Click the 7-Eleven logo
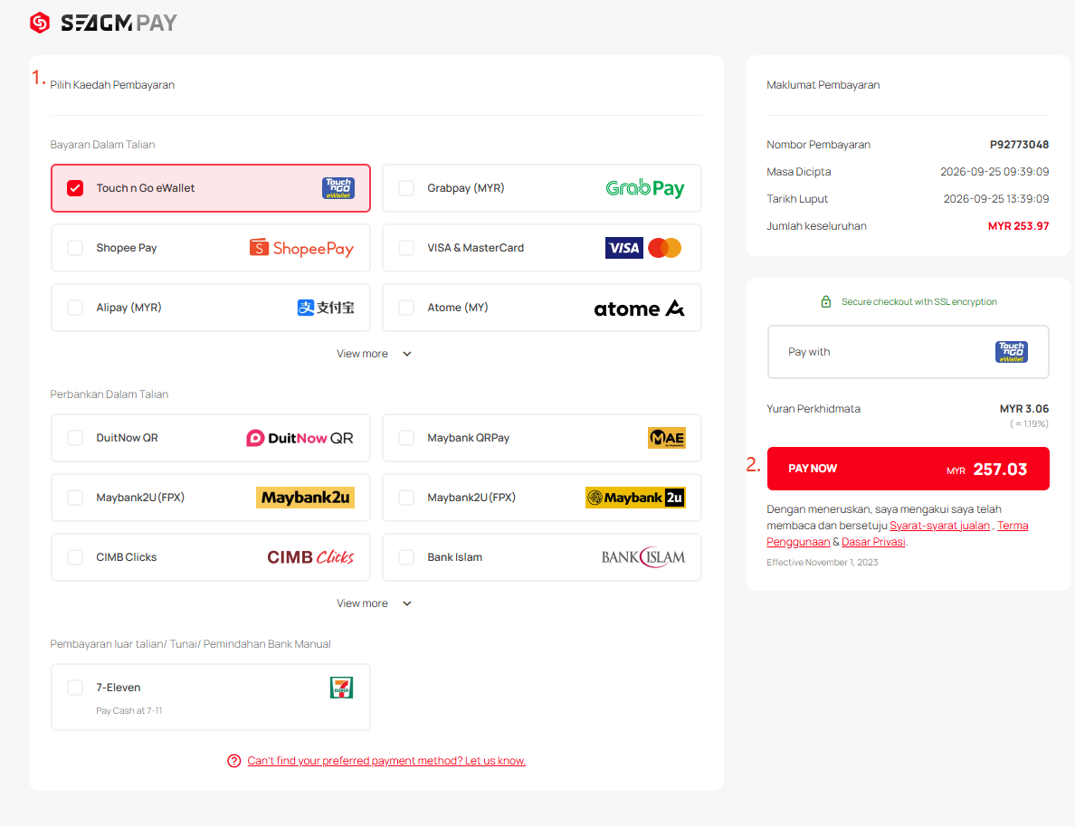The image size is (1075, 826). (x=341, y=688)
